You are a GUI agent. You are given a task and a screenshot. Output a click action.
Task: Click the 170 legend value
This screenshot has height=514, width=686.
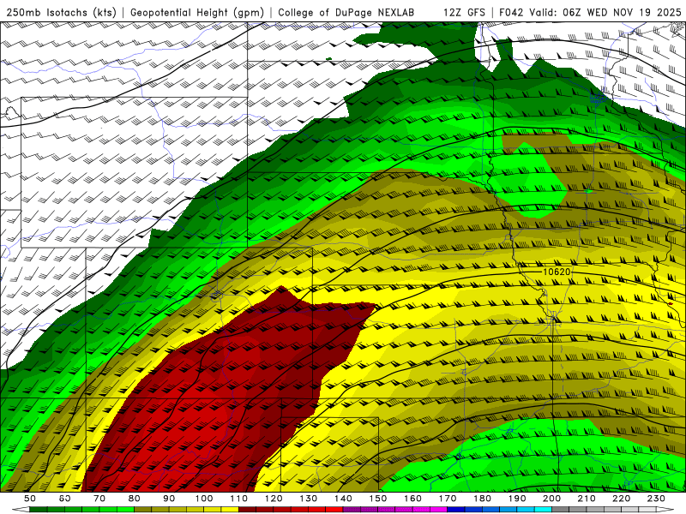[448, 499]
